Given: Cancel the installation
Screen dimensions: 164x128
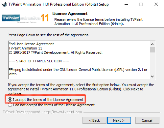Looking at the screenshot, I should pos(147,120).
